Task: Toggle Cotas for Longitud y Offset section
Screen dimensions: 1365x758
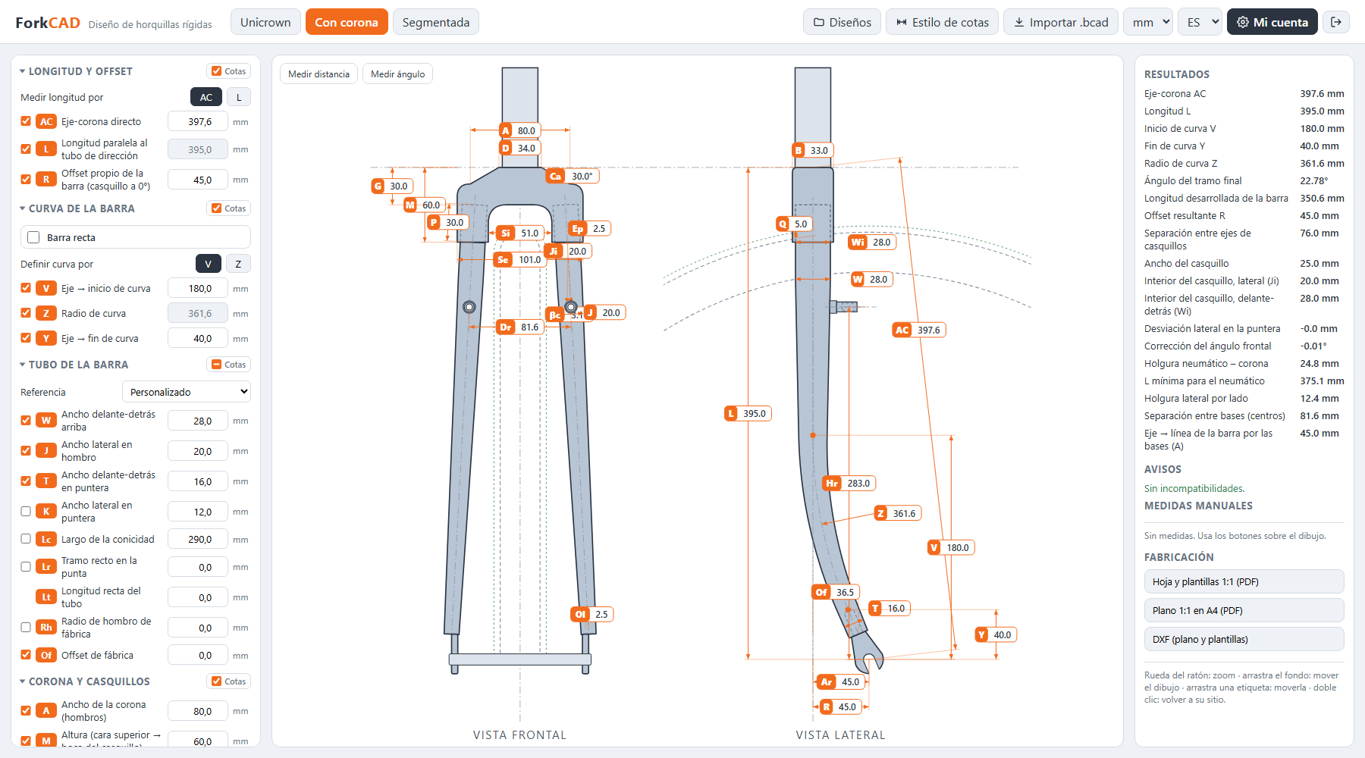Action: [x=229, y=71]
